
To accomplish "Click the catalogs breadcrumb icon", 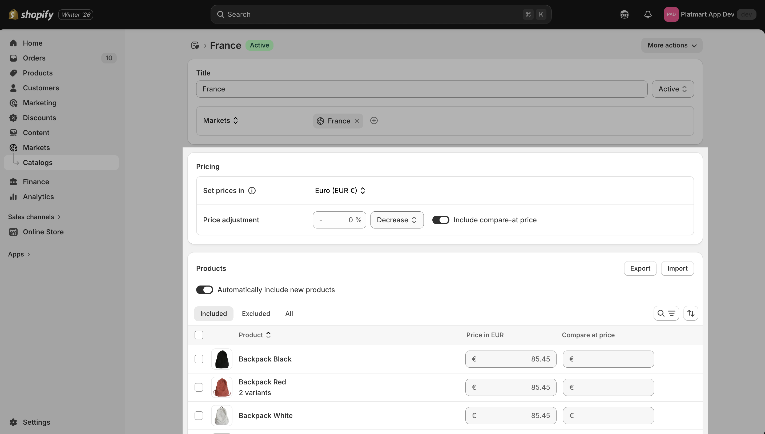I will (x=195, y=45).
